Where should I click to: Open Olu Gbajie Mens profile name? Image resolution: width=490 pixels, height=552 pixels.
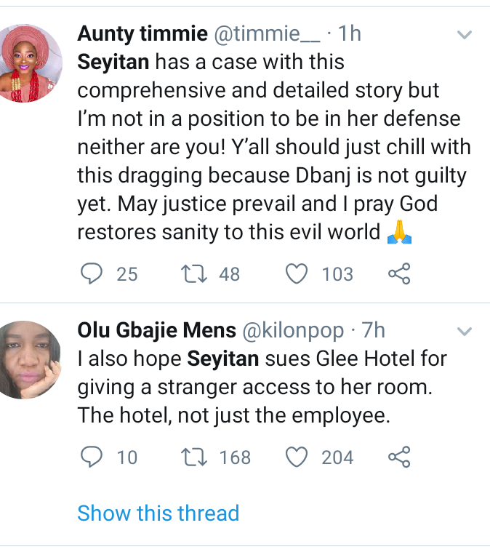(156, 330)
